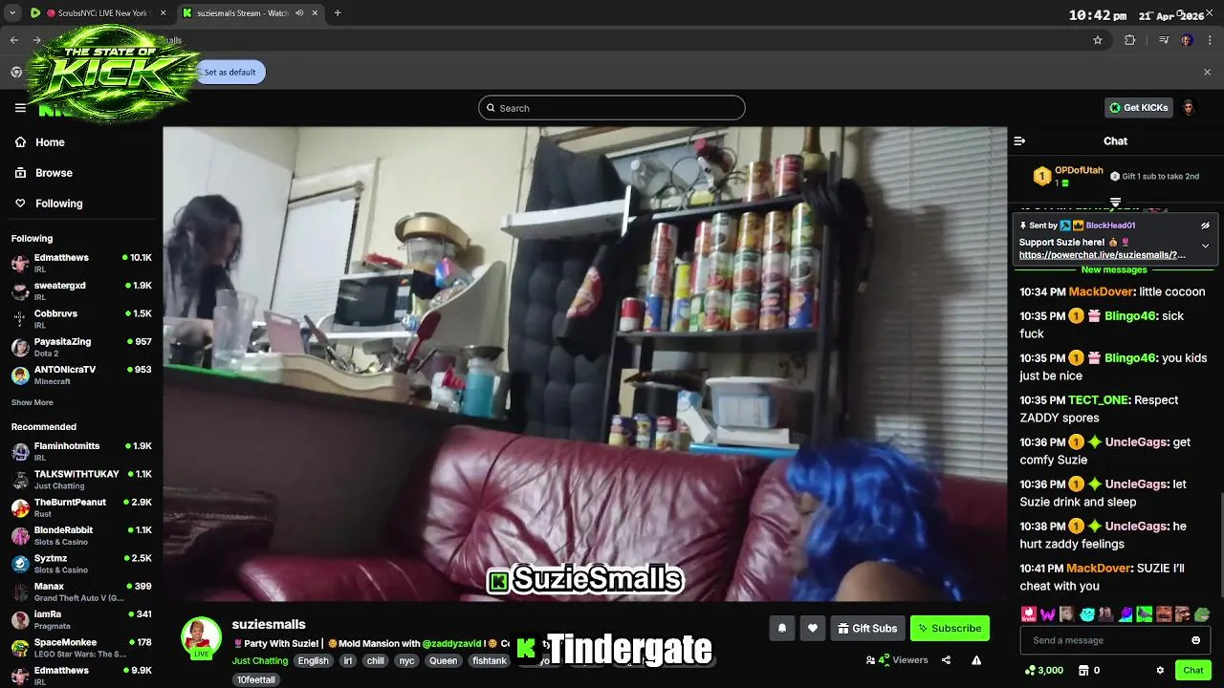Image resolution: width=1224 pixels, height=688 pixels.
Task: Open the browser tab search dropdown
Action: click(x=11, y=13)
